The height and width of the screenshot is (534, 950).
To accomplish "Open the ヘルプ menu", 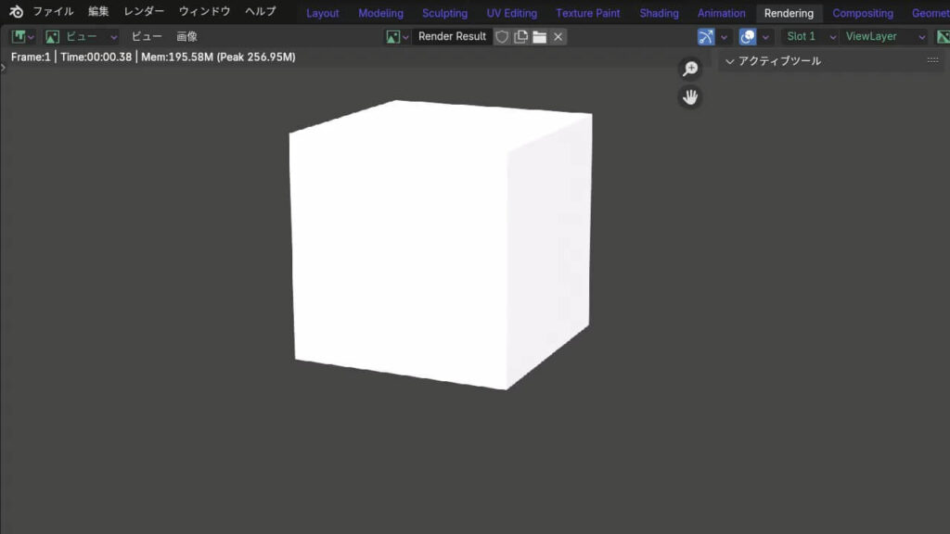I will click(260, 11).
